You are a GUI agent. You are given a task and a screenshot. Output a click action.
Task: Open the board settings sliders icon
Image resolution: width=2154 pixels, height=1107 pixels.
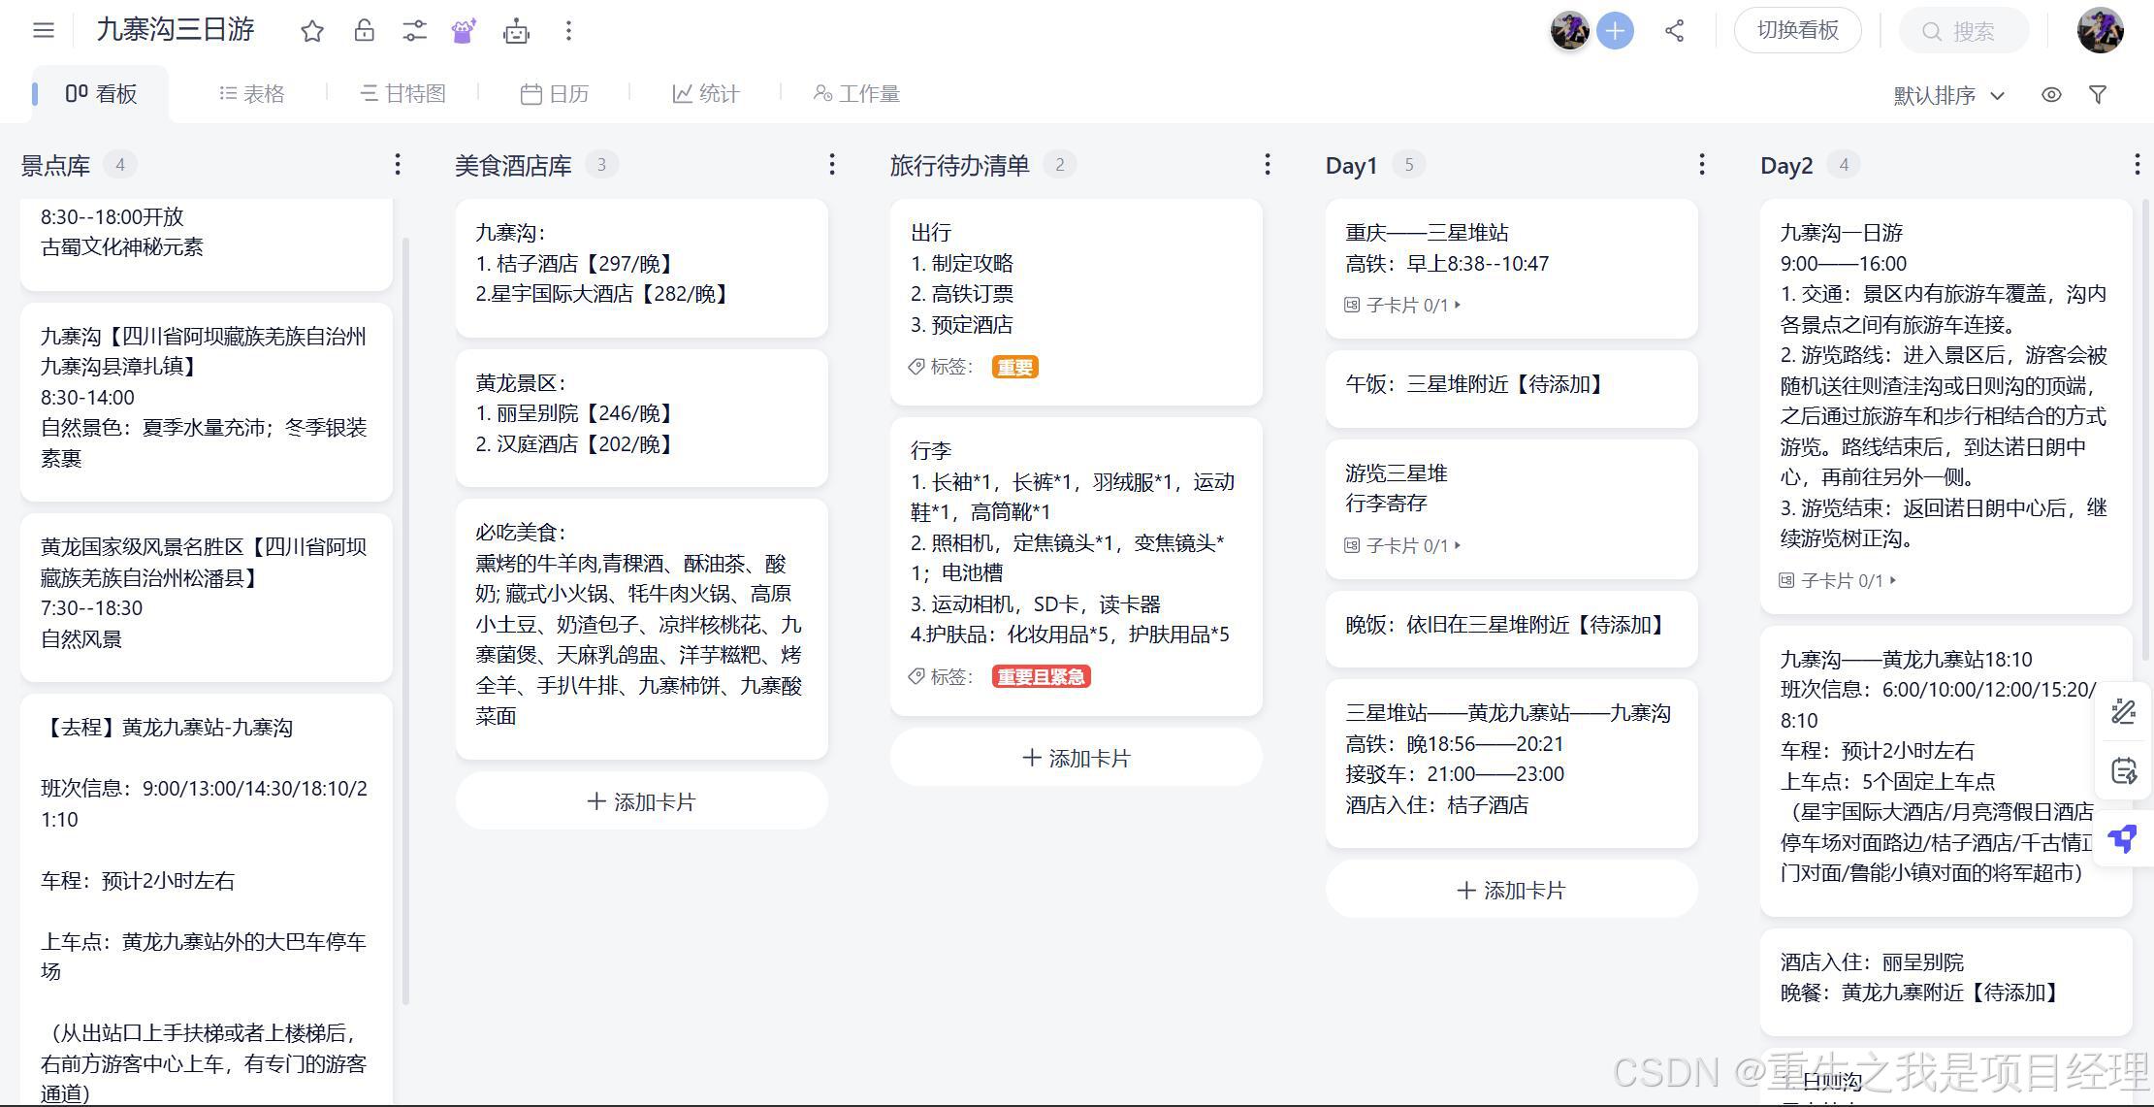pyautogui.click(x=414, y=31)
